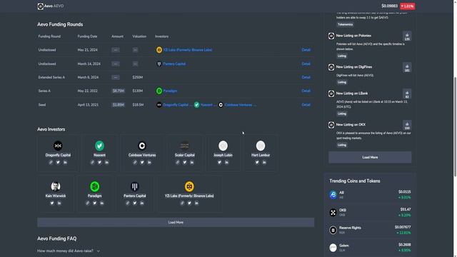457x257 pixels.
Task: Select Listing tag under DigiFinex news
Action: coord(342,82)
